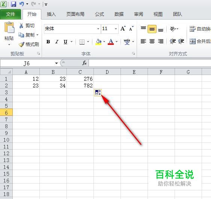Click the fx insert function icon
Viewport: 211px width, 199px height.
pos(84,63)
